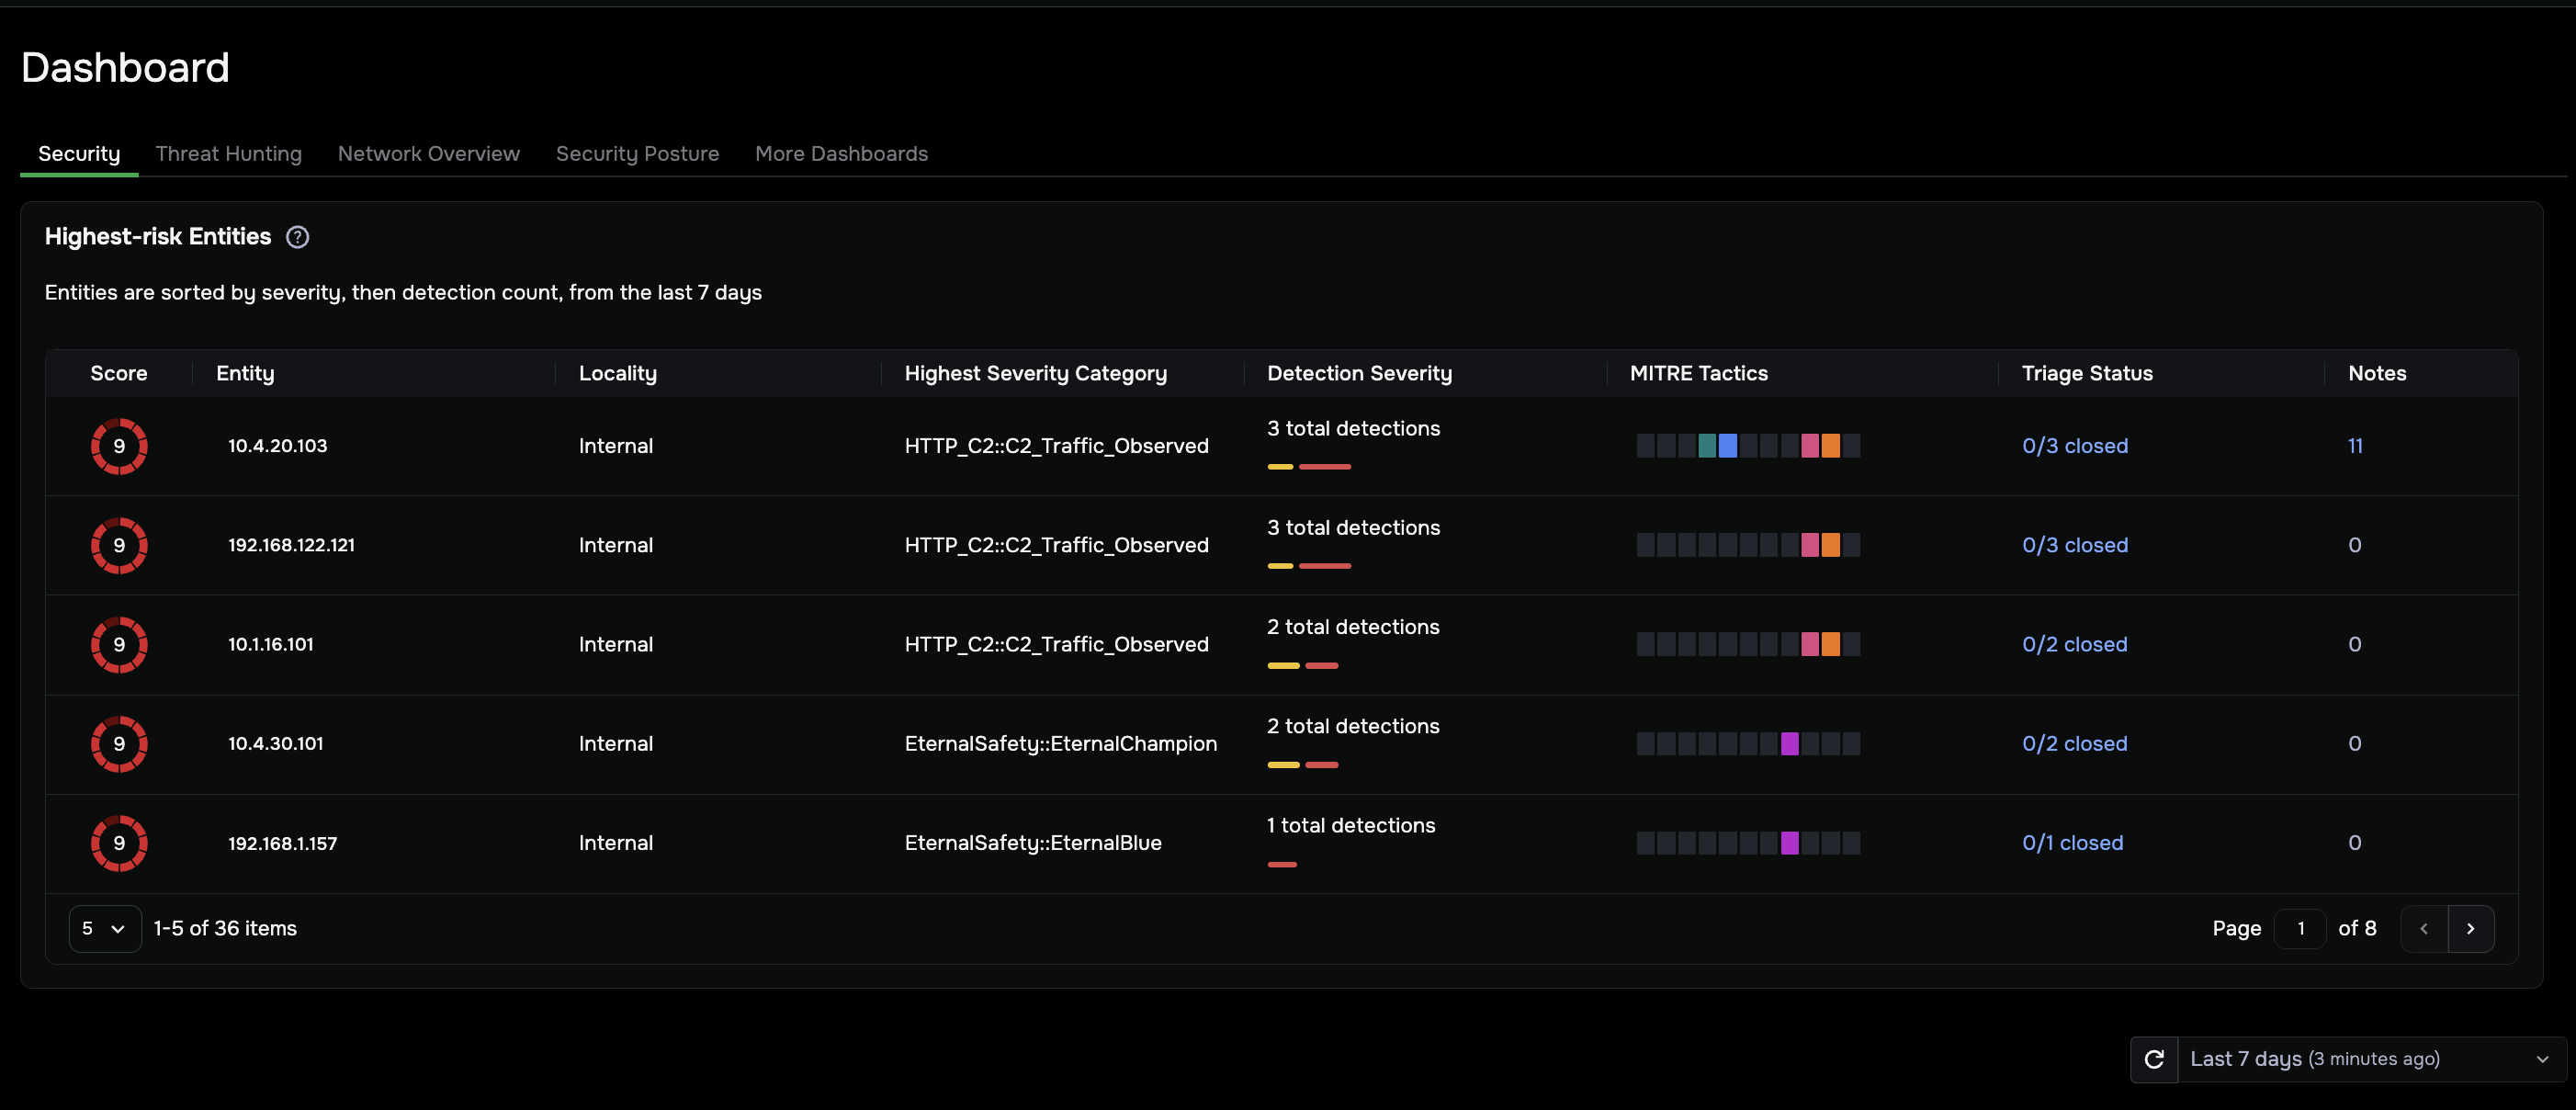2576x1110 pixels.
Task: Click EternalSafety::EternalBlue category cell
Action: coord(1032,843)
